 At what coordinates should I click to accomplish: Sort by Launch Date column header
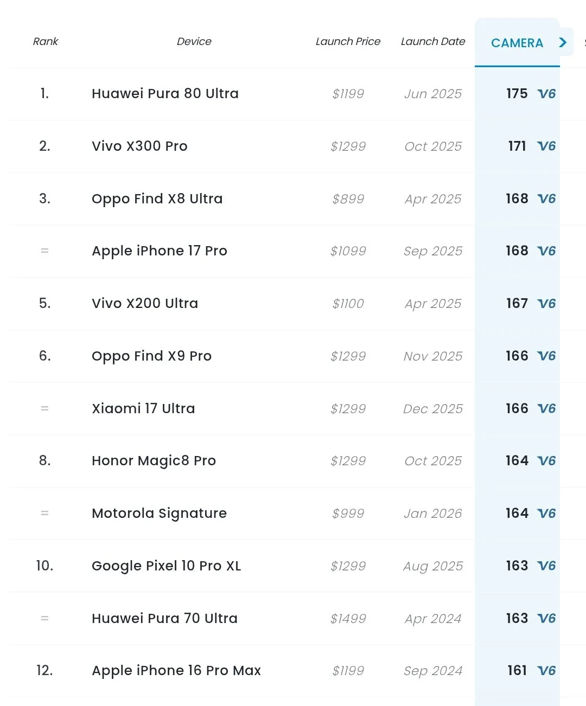click(x=433, y=41)
